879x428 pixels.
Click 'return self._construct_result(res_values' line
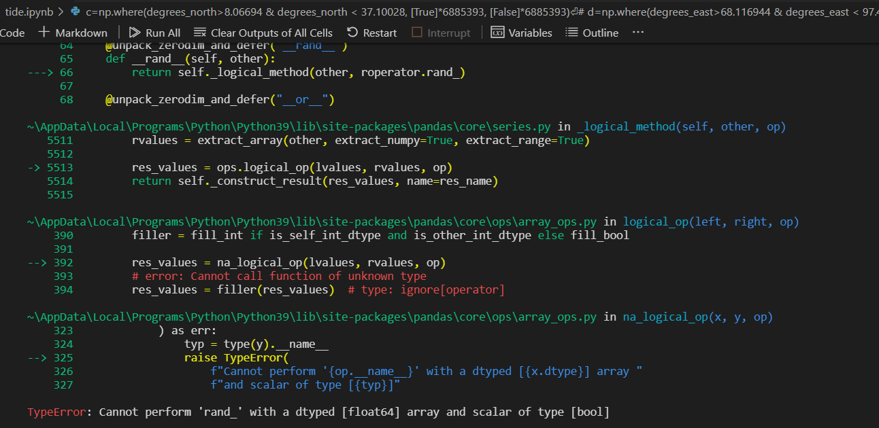tap(315, 181)
